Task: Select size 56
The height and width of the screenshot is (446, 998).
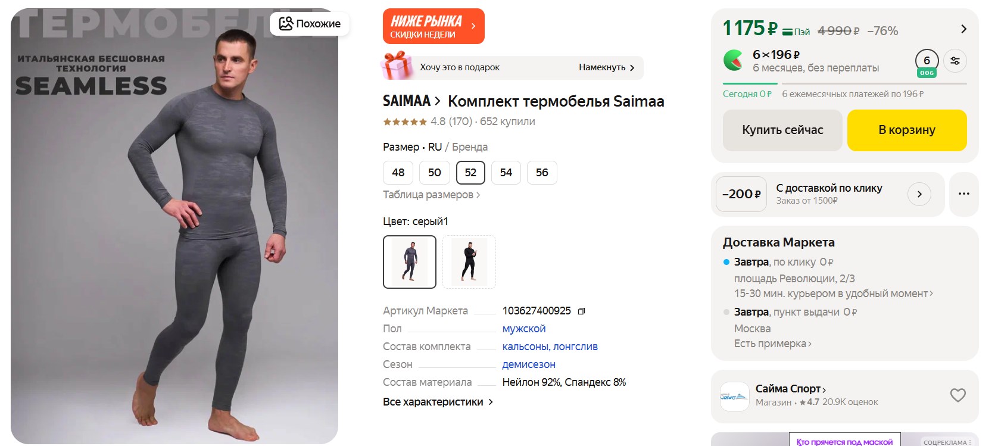Action: tap(542, 173)
